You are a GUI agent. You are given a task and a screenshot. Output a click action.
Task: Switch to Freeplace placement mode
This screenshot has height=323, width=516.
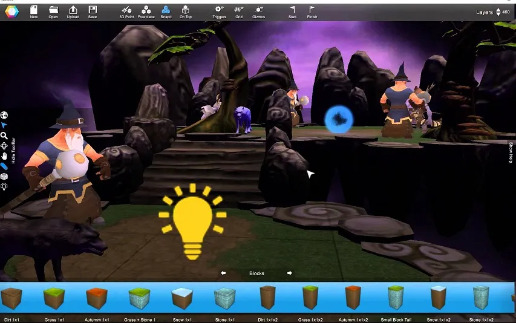(146, 12)
